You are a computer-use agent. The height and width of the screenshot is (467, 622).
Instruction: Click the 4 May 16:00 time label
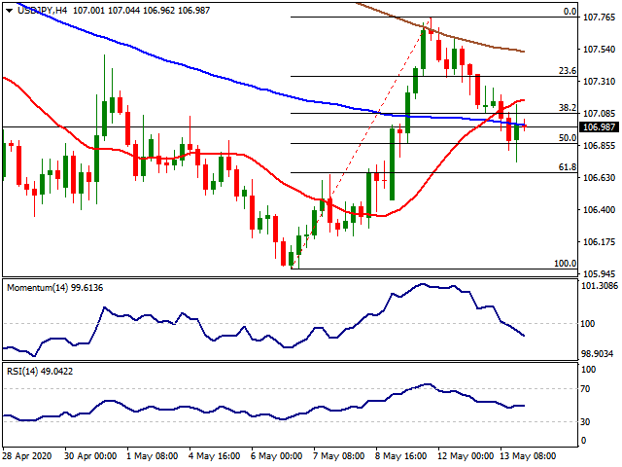(215, 456)
